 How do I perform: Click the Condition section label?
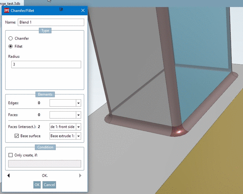[x=45, y=147]
